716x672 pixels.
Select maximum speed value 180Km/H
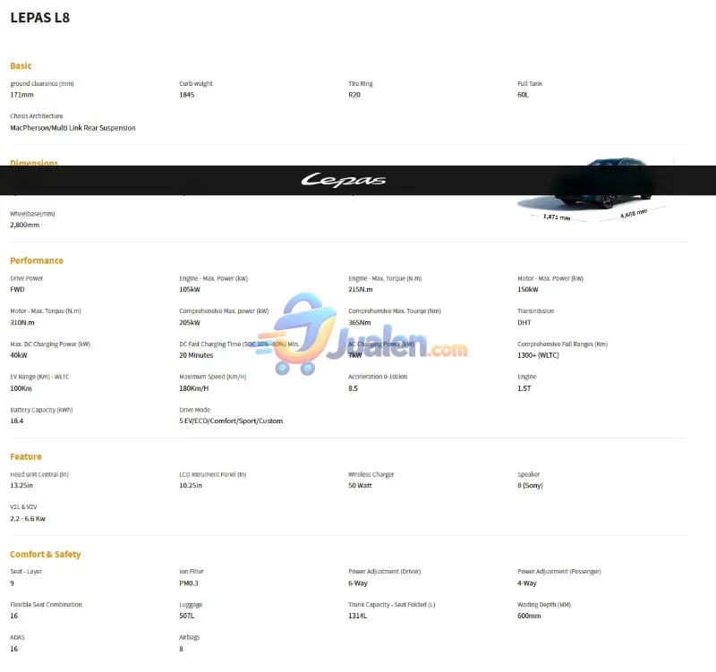click(x=194, y=388)
